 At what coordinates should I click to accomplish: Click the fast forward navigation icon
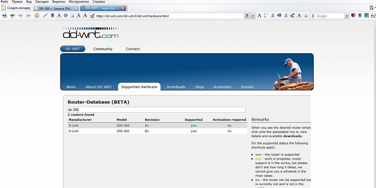28,16
